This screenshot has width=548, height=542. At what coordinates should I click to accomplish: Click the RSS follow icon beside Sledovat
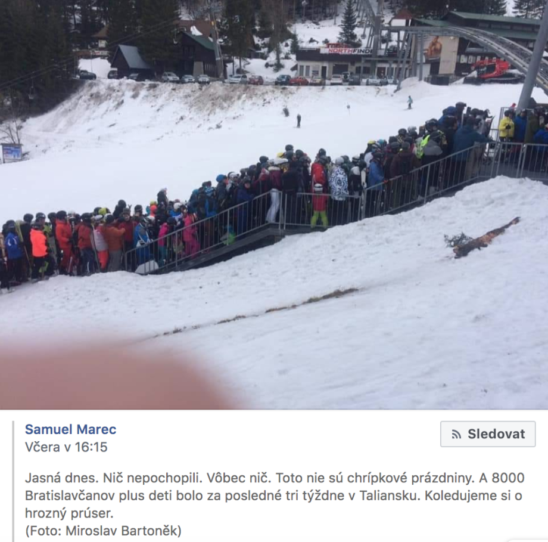click(456, 434)
